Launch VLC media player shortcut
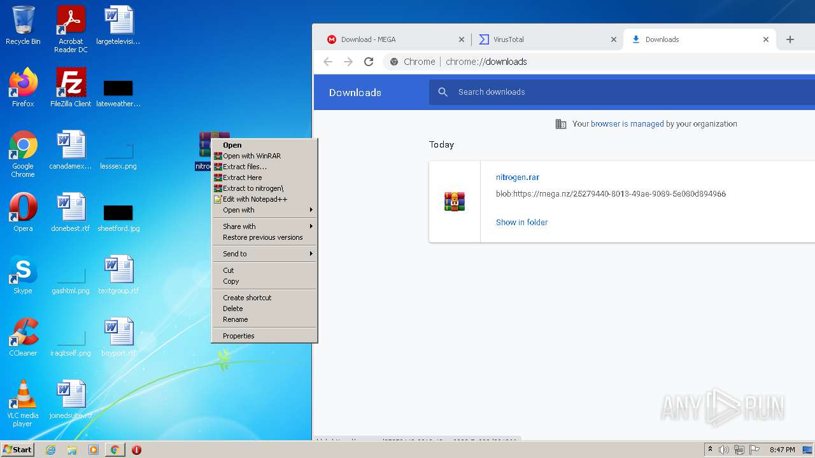This screenshot has height=458, width=815. [x=23, y=403]
